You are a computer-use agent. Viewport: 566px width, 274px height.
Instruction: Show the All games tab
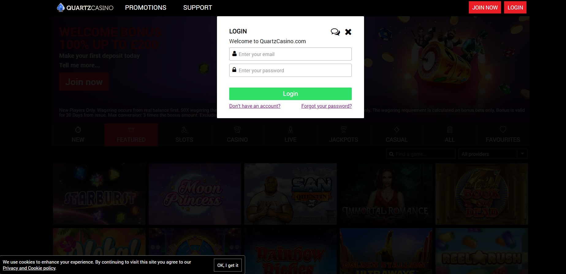pyautogui.click(x=450, y=135)
